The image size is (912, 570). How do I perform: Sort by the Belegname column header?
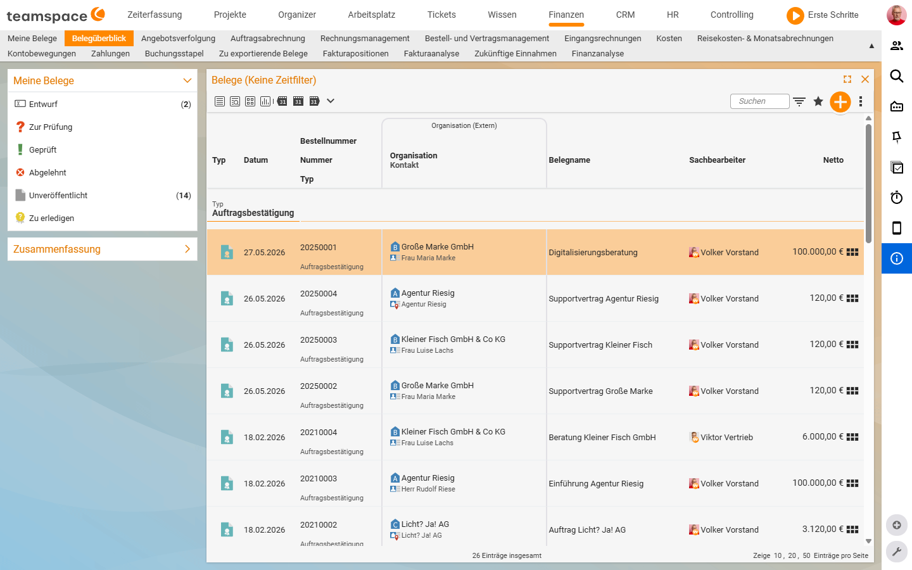click(569, 160)
